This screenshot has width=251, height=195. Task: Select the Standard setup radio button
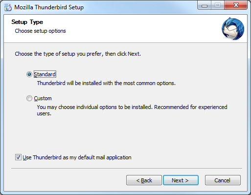click(29, 74)
